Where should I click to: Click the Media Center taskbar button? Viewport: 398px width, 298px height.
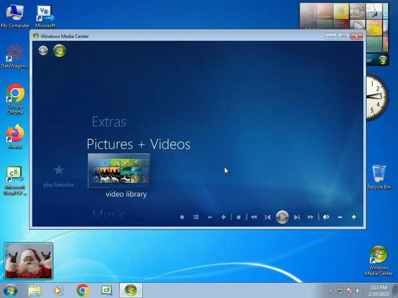(131, 290)
